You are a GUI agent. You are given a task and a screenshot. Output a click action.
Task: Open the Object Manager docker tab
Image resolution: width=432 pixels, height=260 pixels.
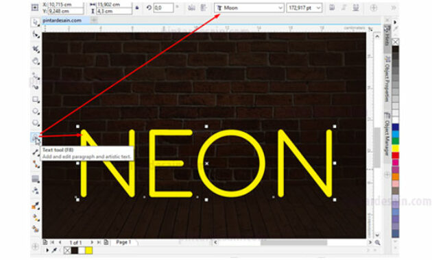tap(387, 134)
